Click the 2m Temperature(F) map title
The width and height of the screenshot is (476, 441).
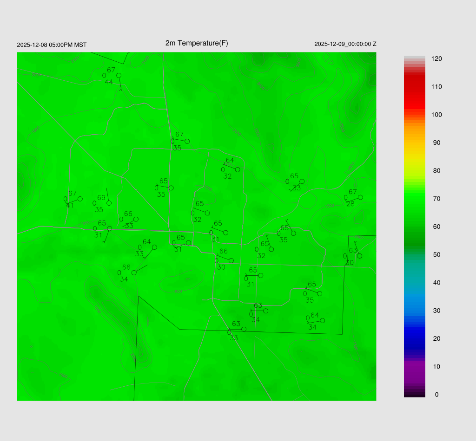197,43
